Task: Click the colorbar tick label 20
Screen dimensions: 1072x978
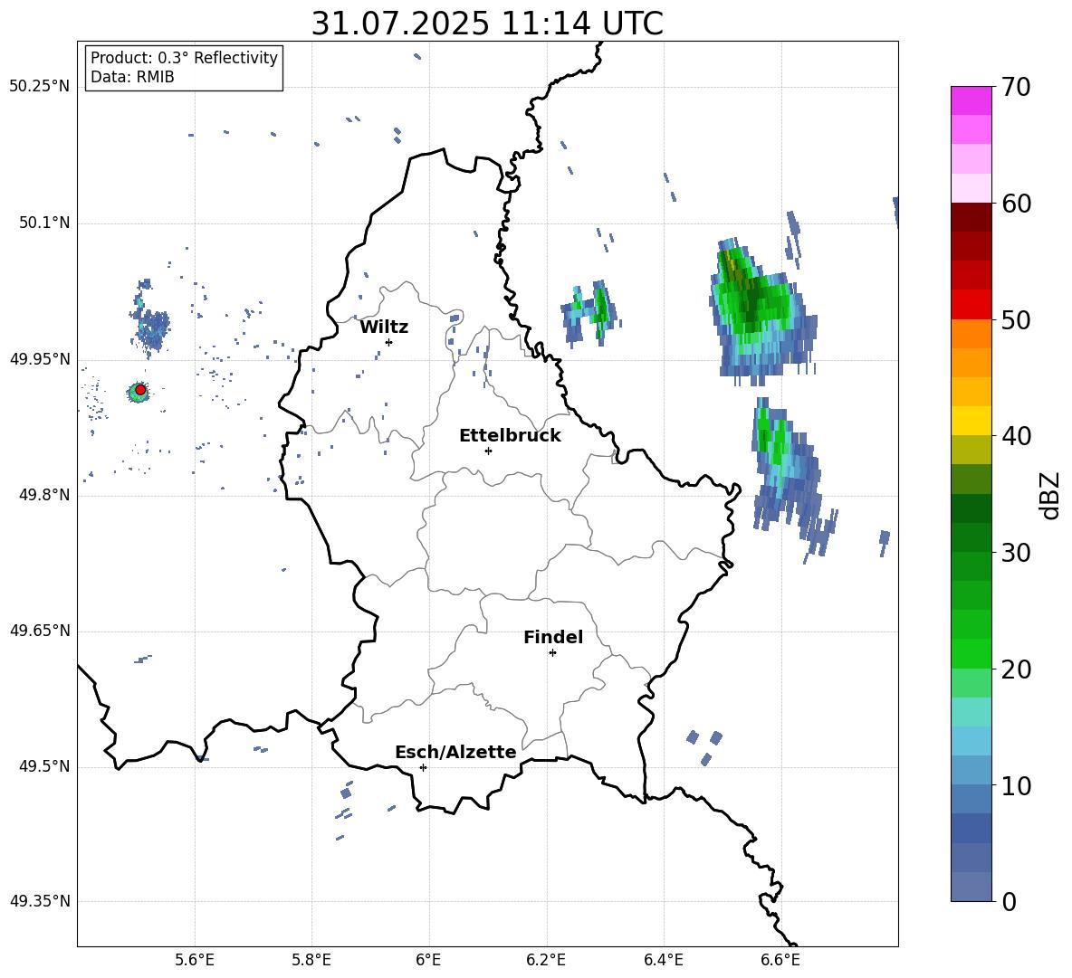Action: [x=1015, y=669]
